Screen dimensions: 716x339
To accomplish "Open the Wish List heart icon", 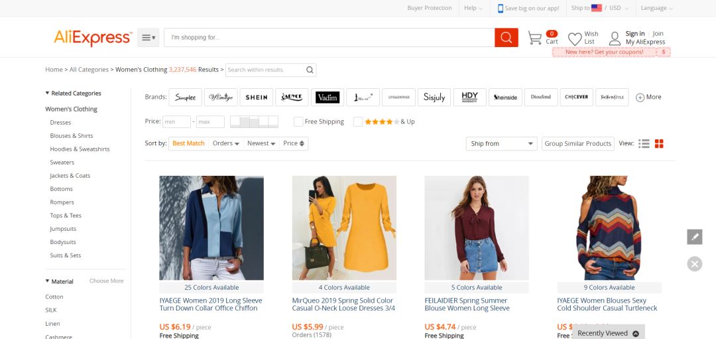I will [575, 39].
